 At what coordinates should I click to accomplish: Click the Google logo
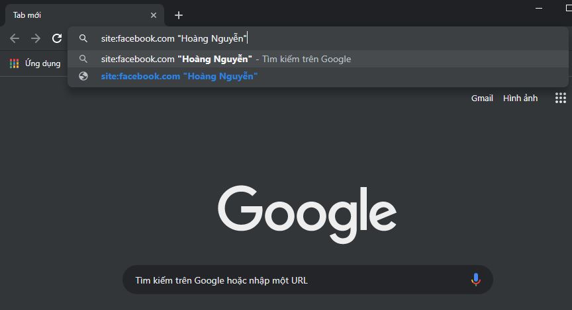point(307,214)
